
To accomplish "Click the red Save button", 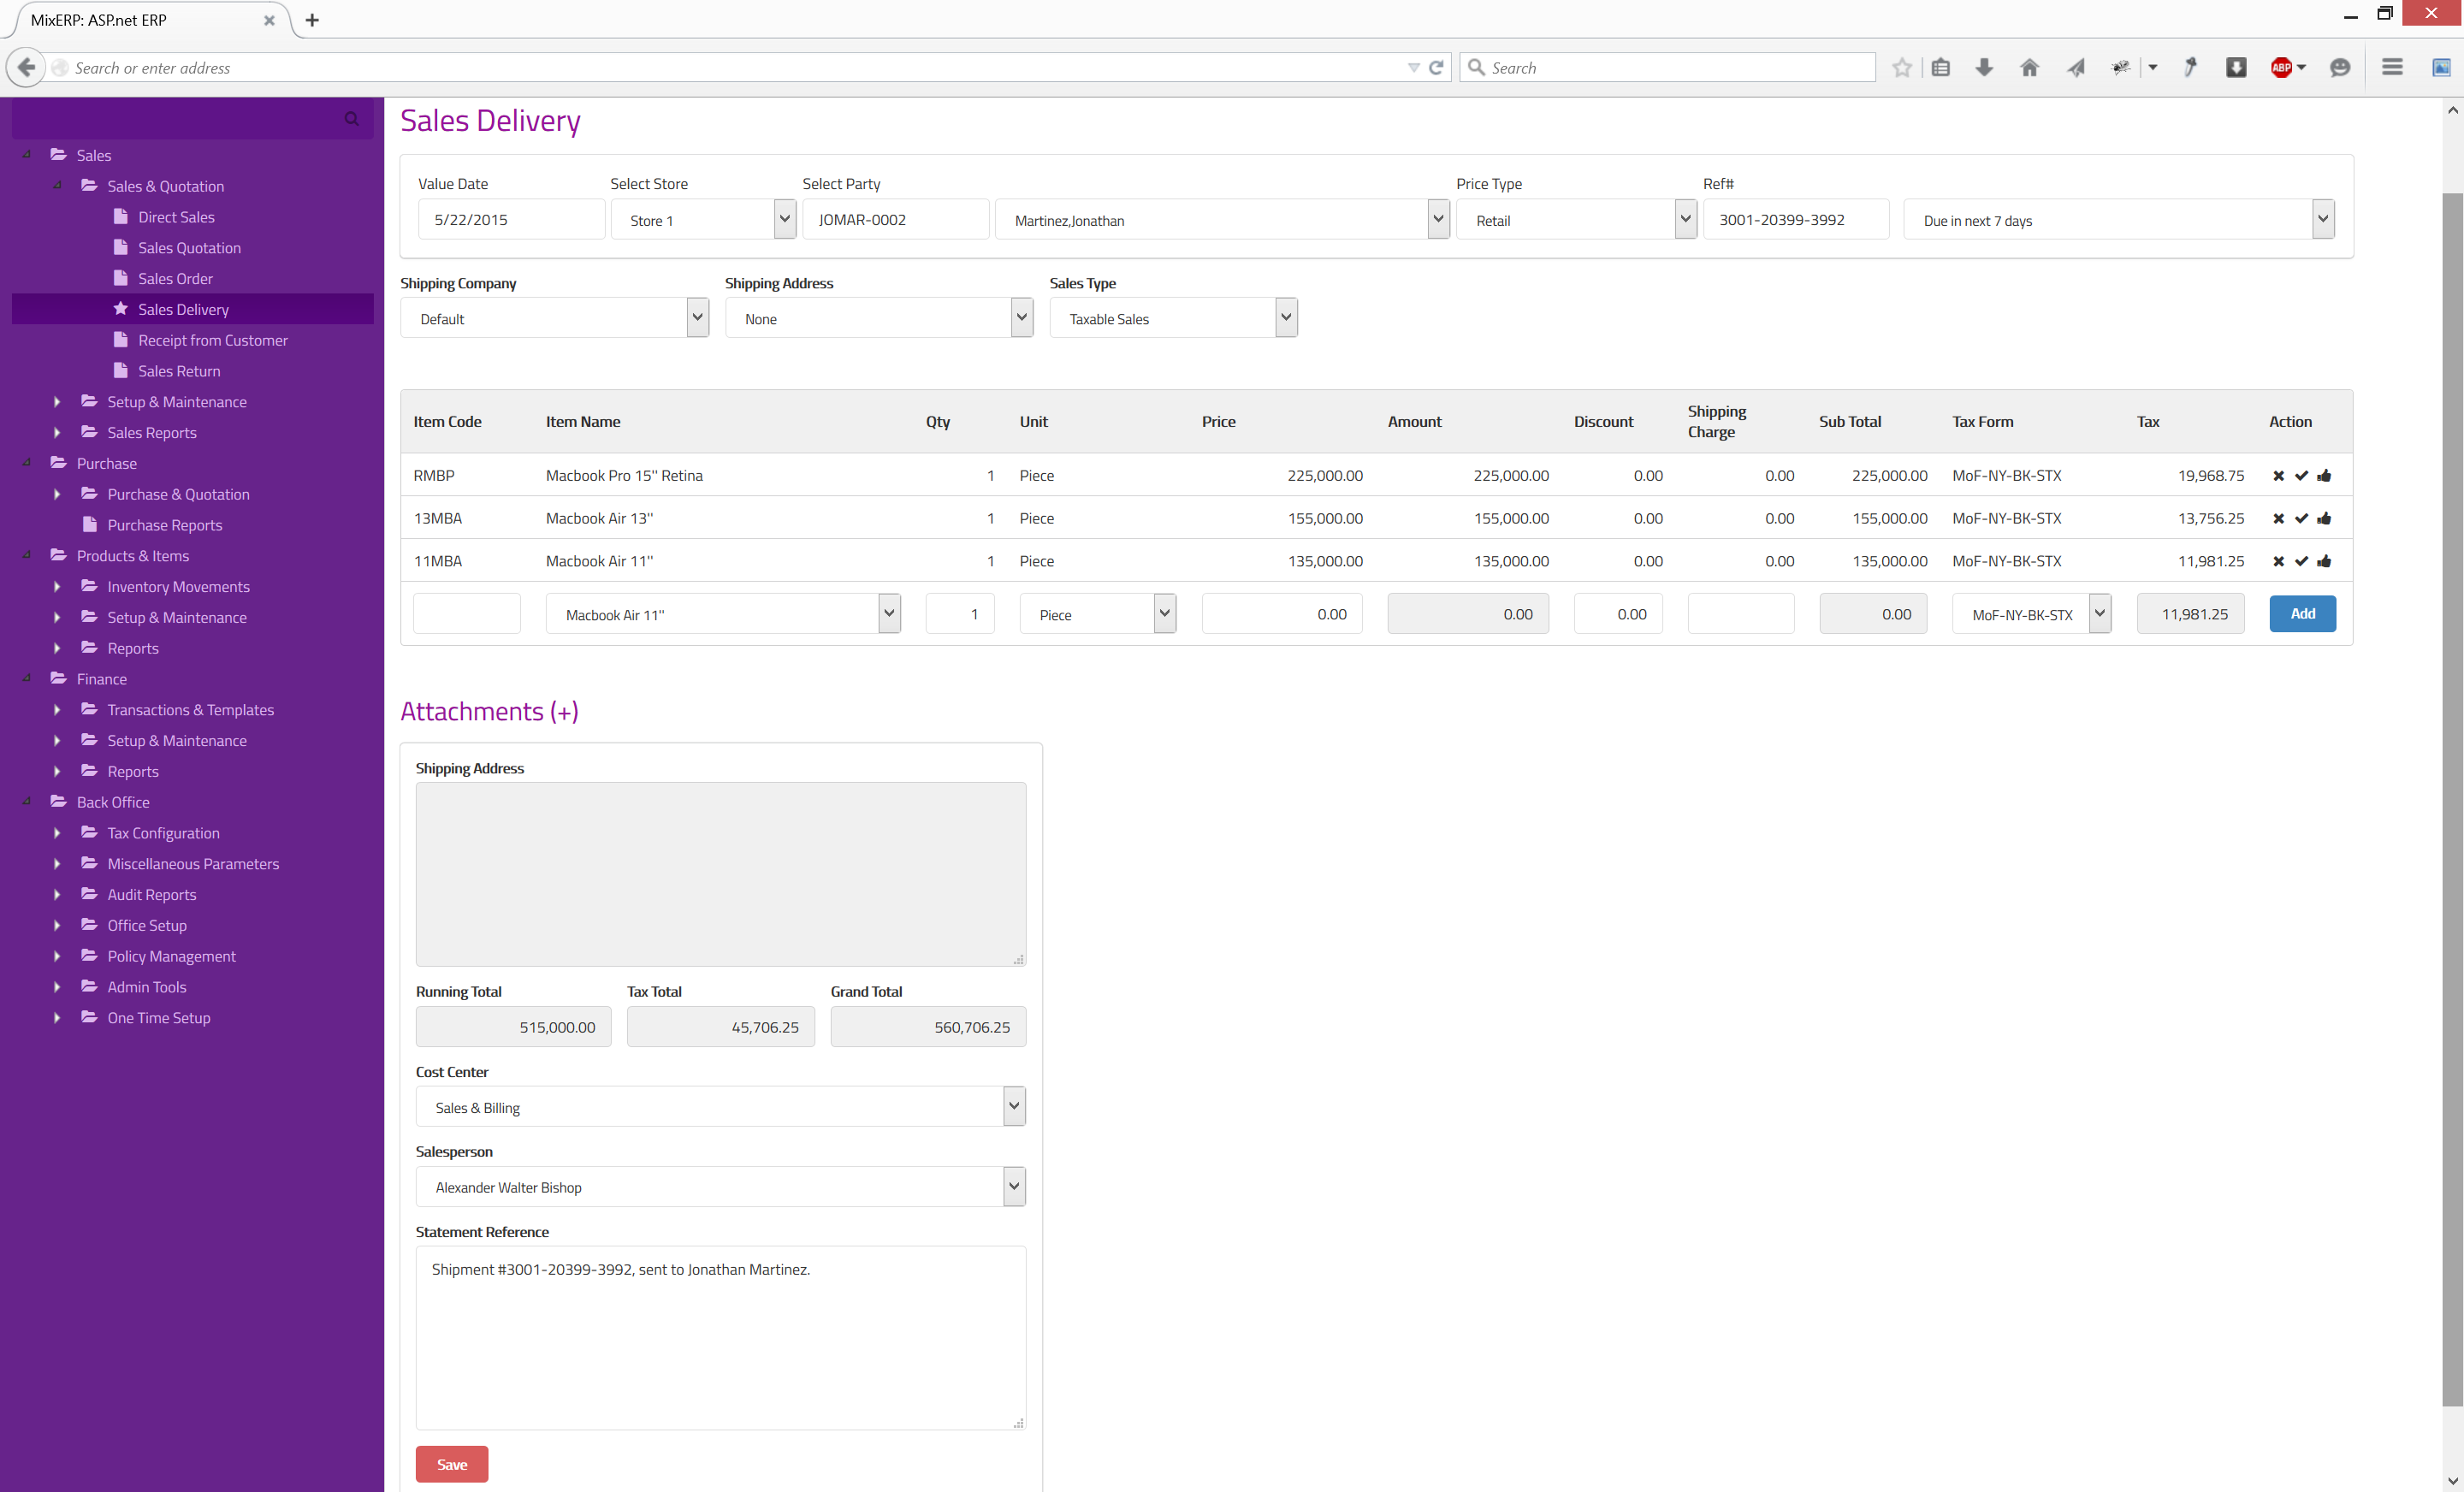I will point(451,1464).
